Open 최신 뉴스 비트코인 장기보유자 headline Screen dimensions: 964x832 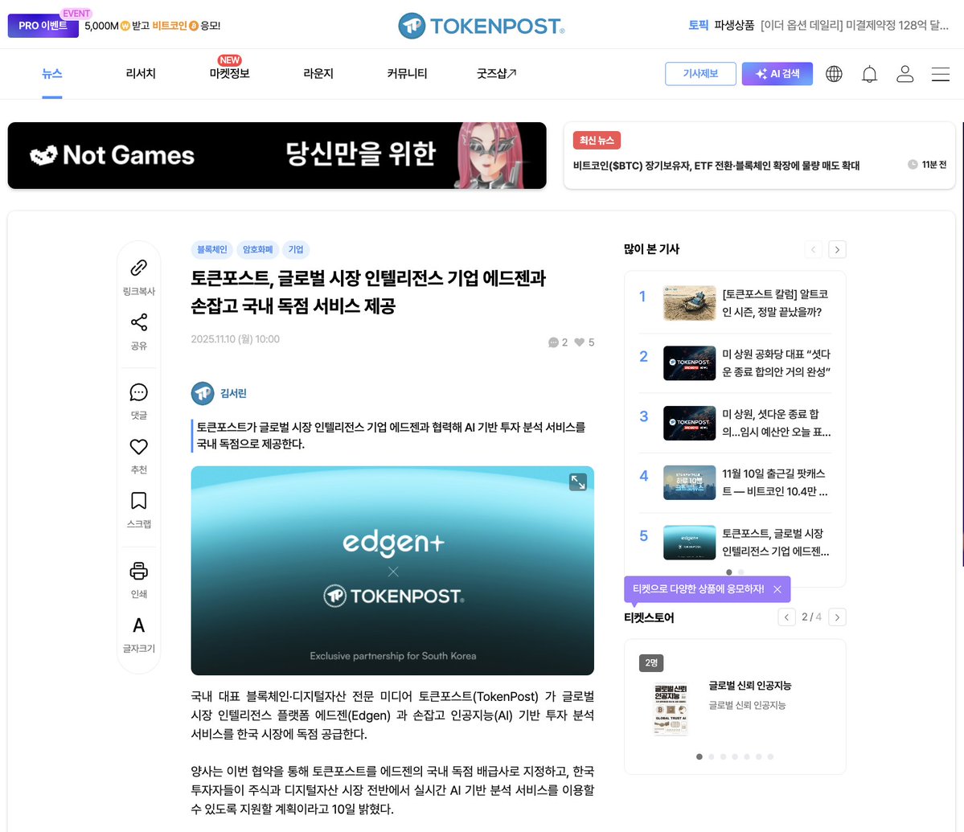(x=716, y=166)
